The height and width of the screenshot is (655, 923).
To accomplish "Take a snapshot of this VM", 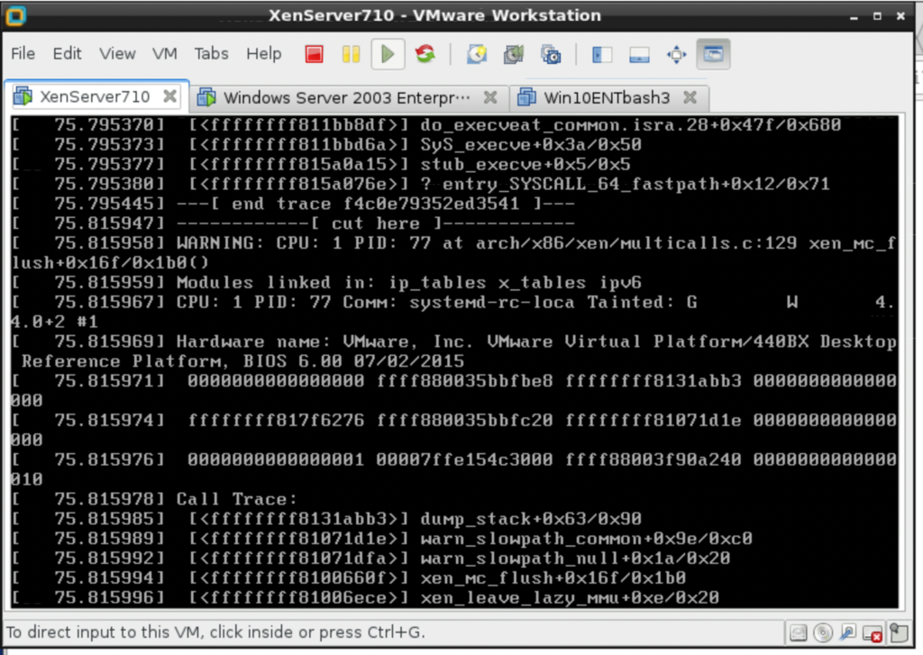I will pos(477,55).
